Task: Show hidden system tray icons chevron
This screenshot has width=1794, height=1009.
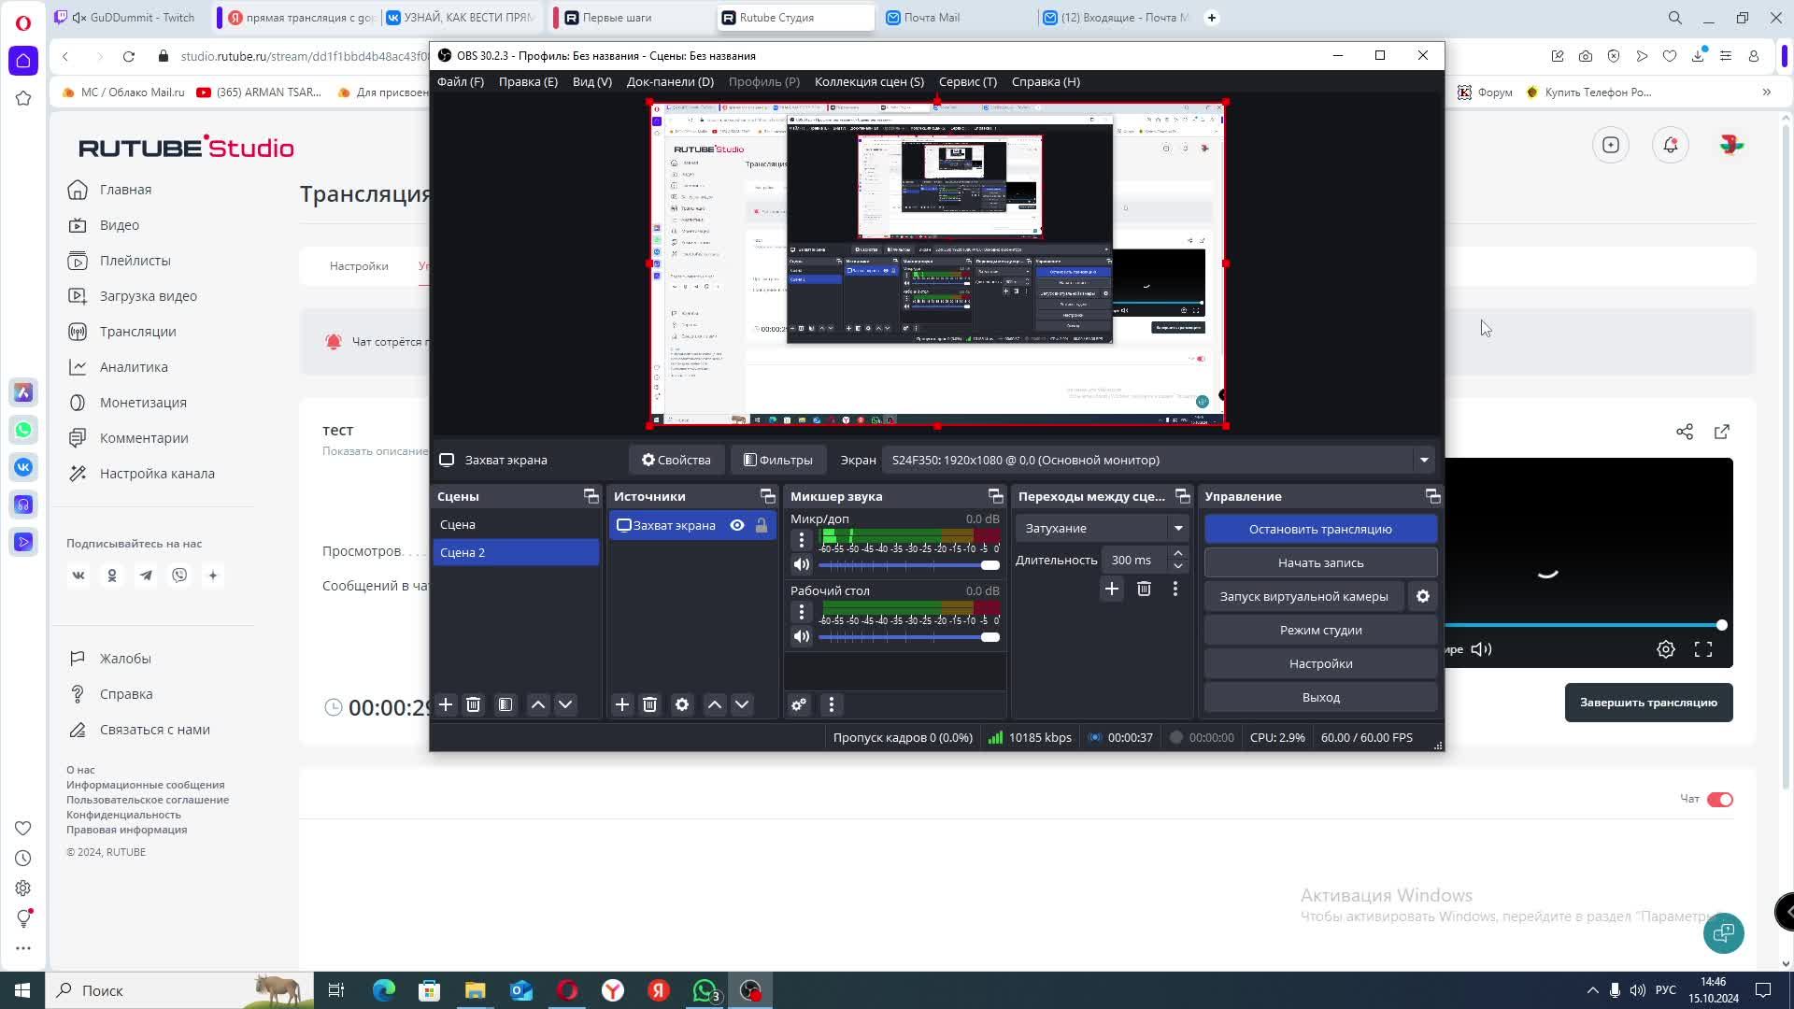Action: click(x=1592, y=990)
